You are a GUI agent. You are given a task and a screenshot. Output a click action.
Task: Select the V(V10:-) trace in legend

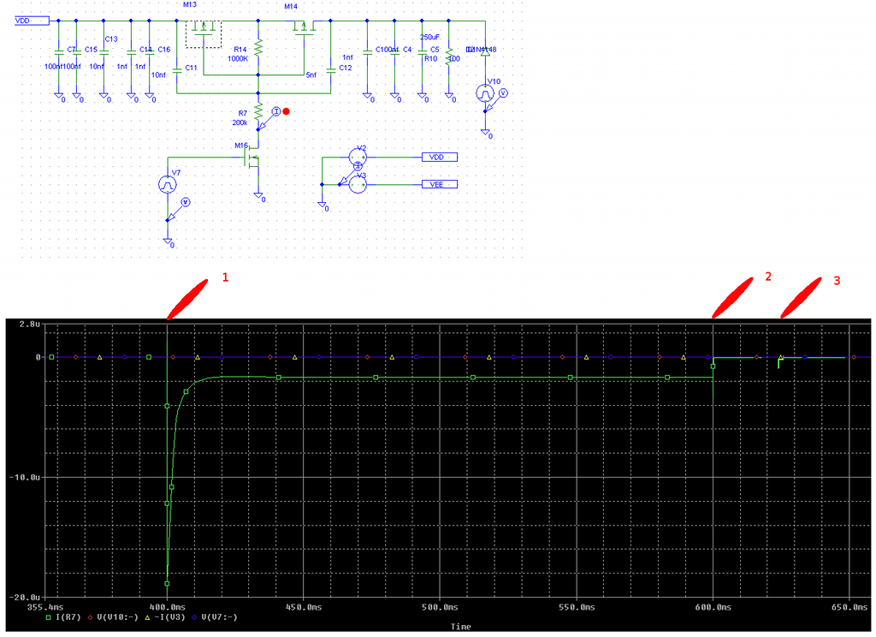tap(113, 616)
